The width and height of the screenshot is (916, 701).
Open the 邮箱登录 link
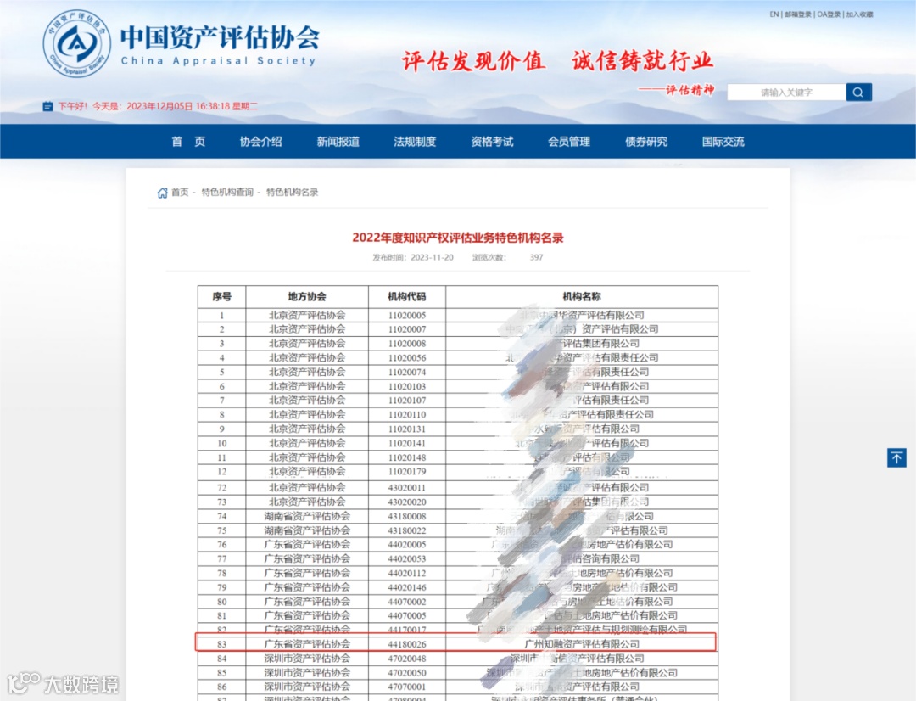pos(797,14)
